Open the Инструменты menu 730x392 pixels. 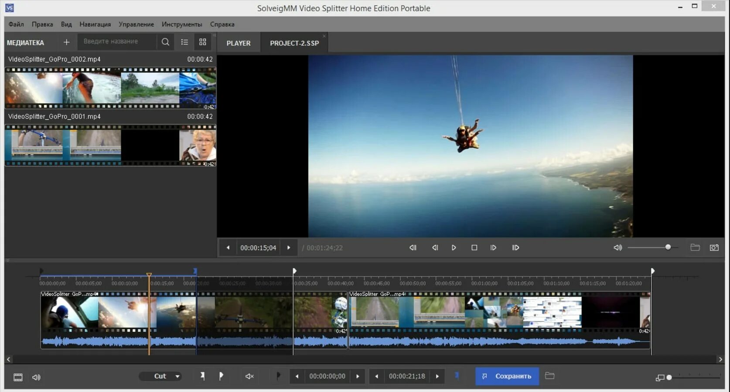(182, 24)
